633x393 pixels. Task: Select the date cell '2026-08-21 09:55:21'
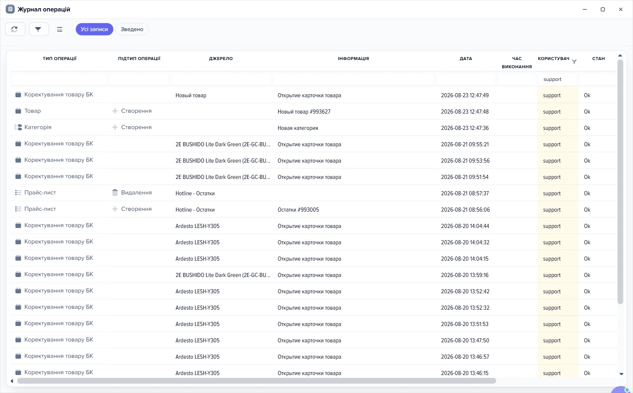(x=465, y=144)
